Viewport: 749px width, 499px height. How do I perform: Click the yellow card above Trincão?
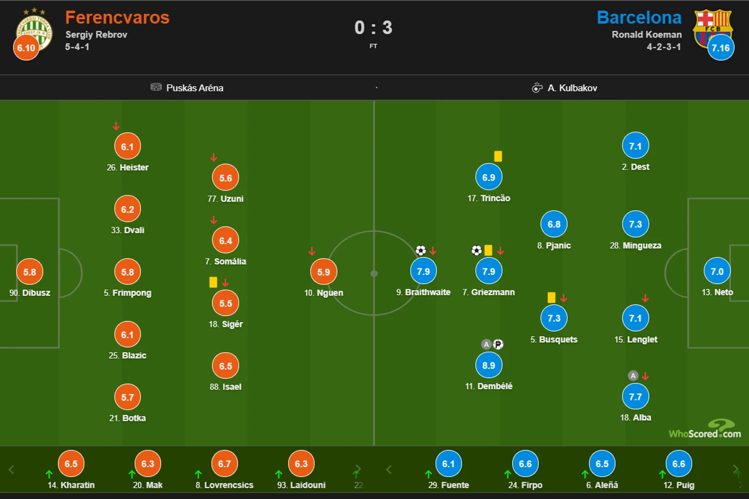[x=498, y=157]
